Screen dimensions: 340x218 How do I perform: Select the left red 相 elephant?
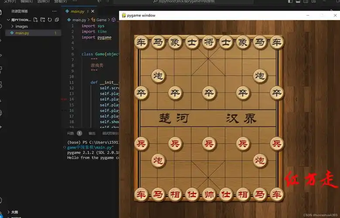pyautogui.click(x=175, y=194)
